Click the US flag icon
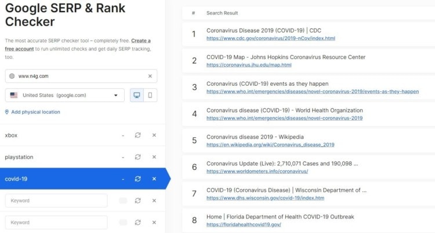The height and width of the screenshot is (233, 435). tap(14, 95)
